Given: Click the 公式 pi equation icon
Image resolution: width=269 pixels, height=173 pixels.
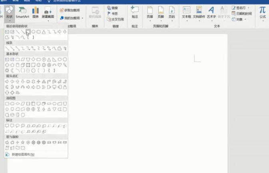Looking at the screenshot, I should [x=263, y=12].
